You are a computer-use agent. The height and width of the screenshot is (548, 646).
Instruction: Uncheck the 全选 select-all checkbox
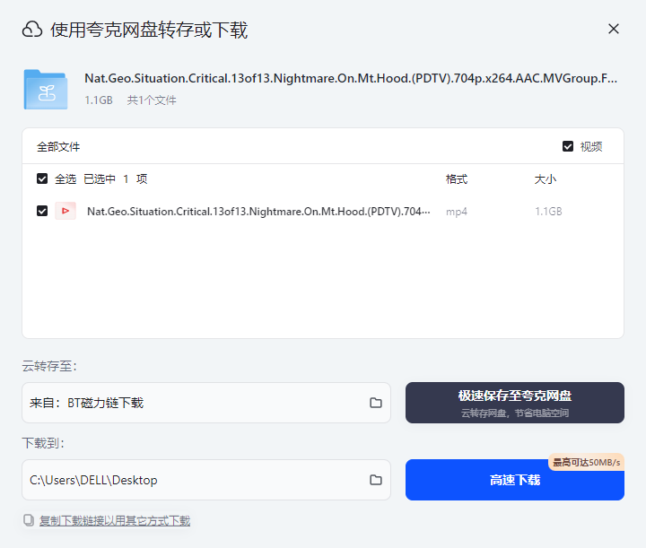coord(42,178)
